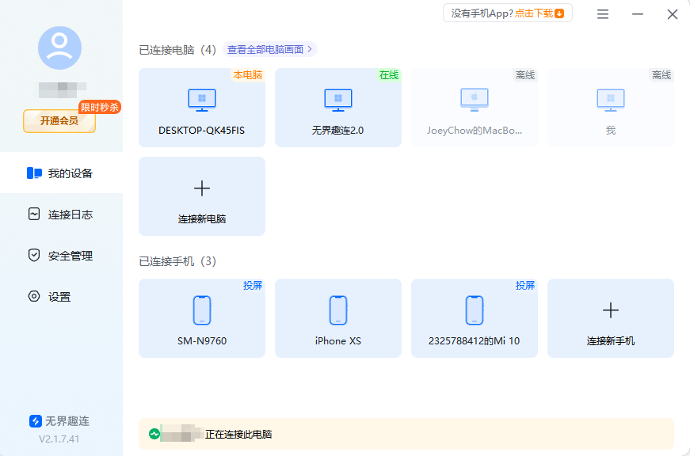Select the DESKTOP-QK45FIS local computer
The height and width of the screenshot is (456, 690).
(201, 107)
